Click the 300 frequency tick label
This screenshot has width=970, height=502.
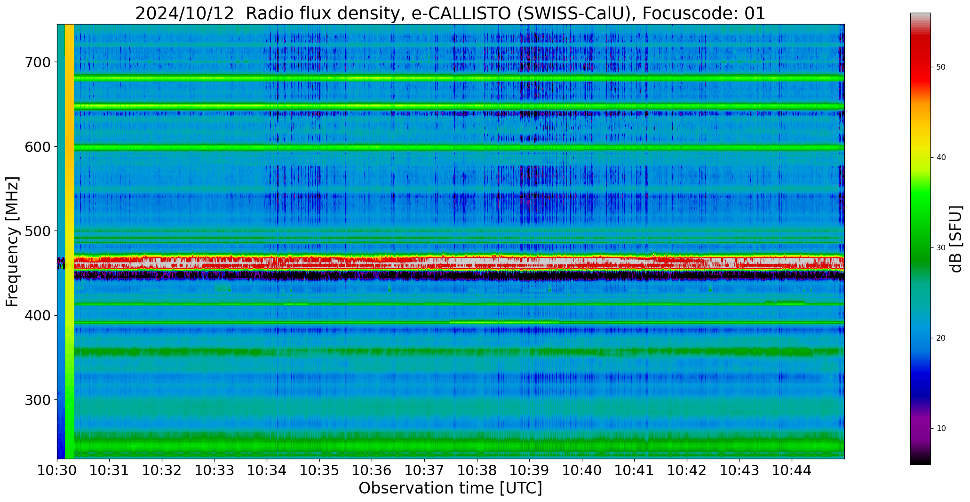point(38,400)
